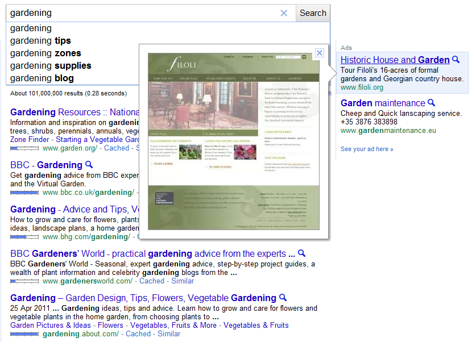Open 'Starting a Vegetable Garden' sublink
Screen dimensions: 472x342
[x=97, y=140]
